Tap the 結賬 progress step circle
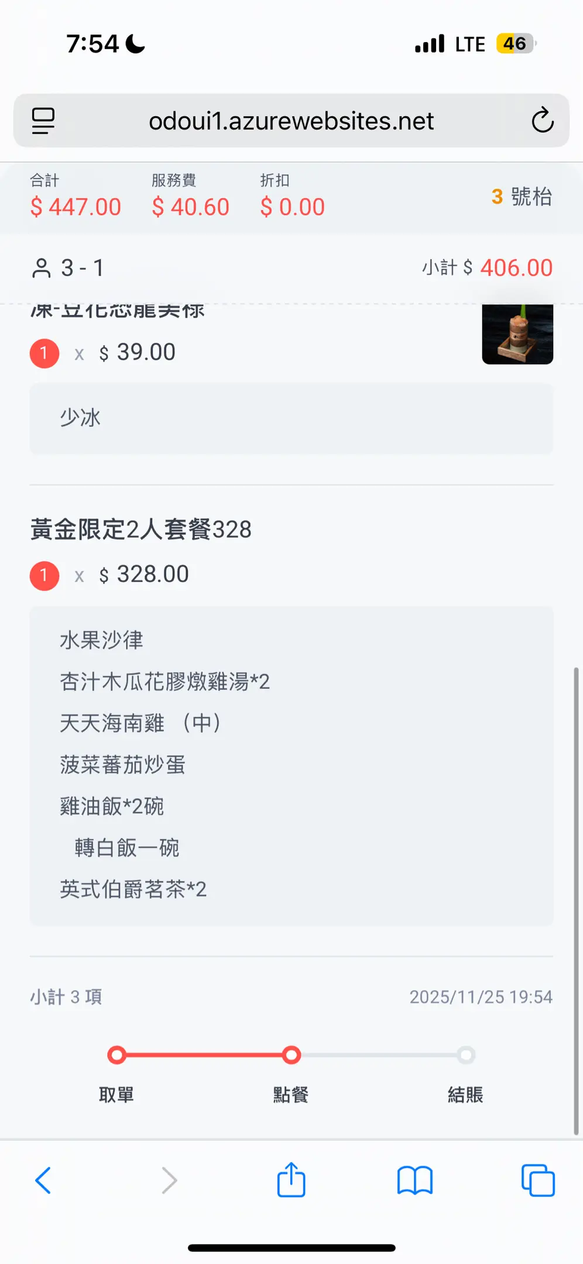The image size is (583, 1264). pos(465,1055)
